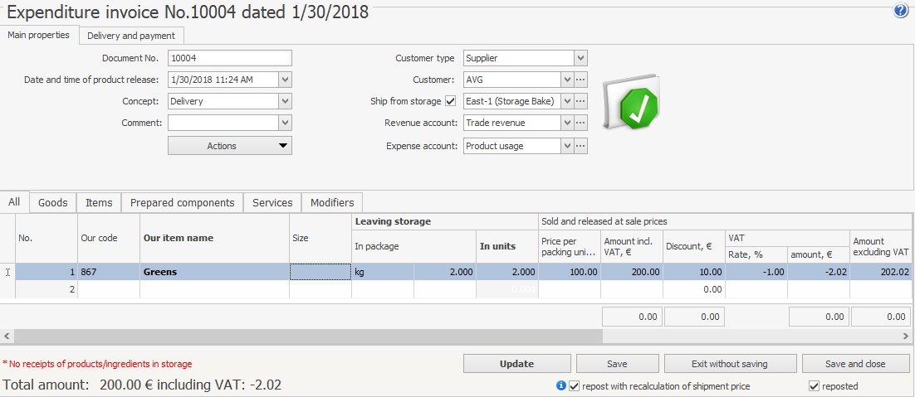Open Customer lookup ellipsis button
This screenshot has width=915, height=397.
tap(581, 80)
